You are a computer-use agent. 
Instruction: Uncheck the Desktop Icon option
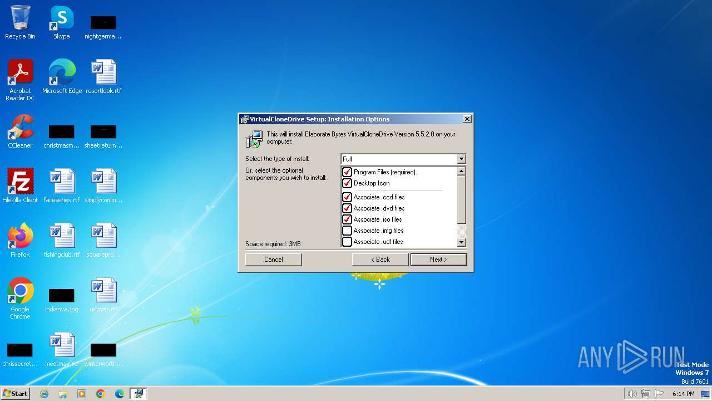[347, 183]
